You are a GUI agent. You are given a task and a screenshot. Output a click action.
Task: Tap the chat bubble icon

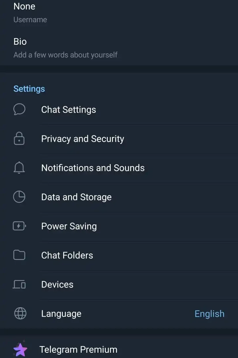pos(19,110)
